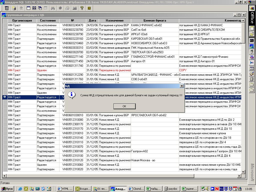Image resolution: width=256 pixels, height=192 pixels.
Task: Click the red Удален status cell
Action: [48, 70]
